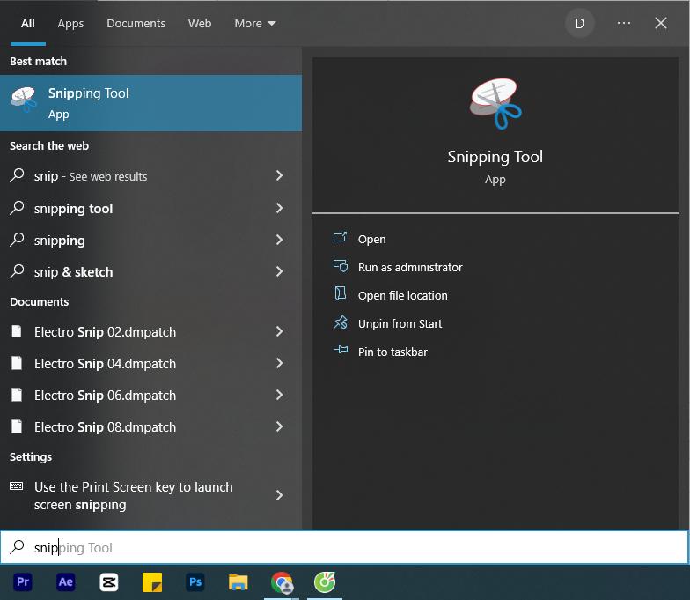Image resolution: width=690 pixels, height=600 pixels.
Task: Expand Electro Snip 06.dmpatch details arrow
Action: tap(279, 395)
